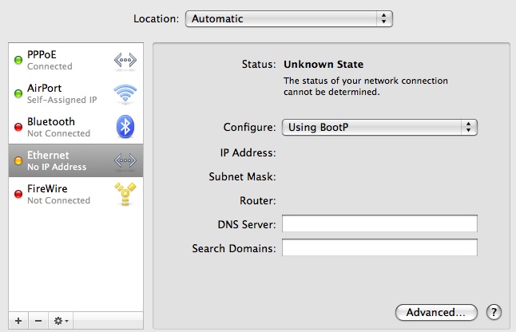The image size is (516, 332).
Task: Click the 'Subnet Mask:' label
Action: [x=242, y=177]
